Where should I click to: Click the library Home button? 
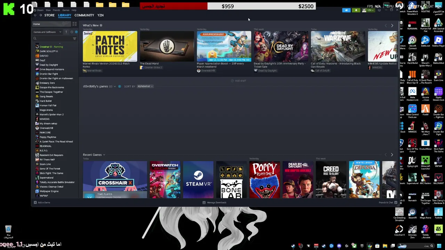click(x=51, y=24)
